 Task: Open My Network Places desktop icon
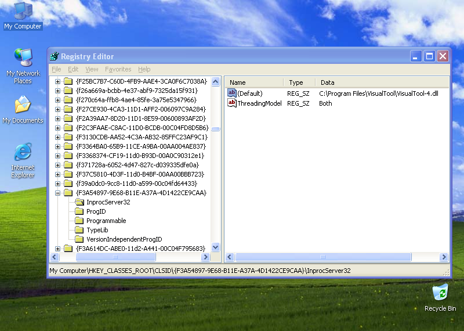pos(23,66)
